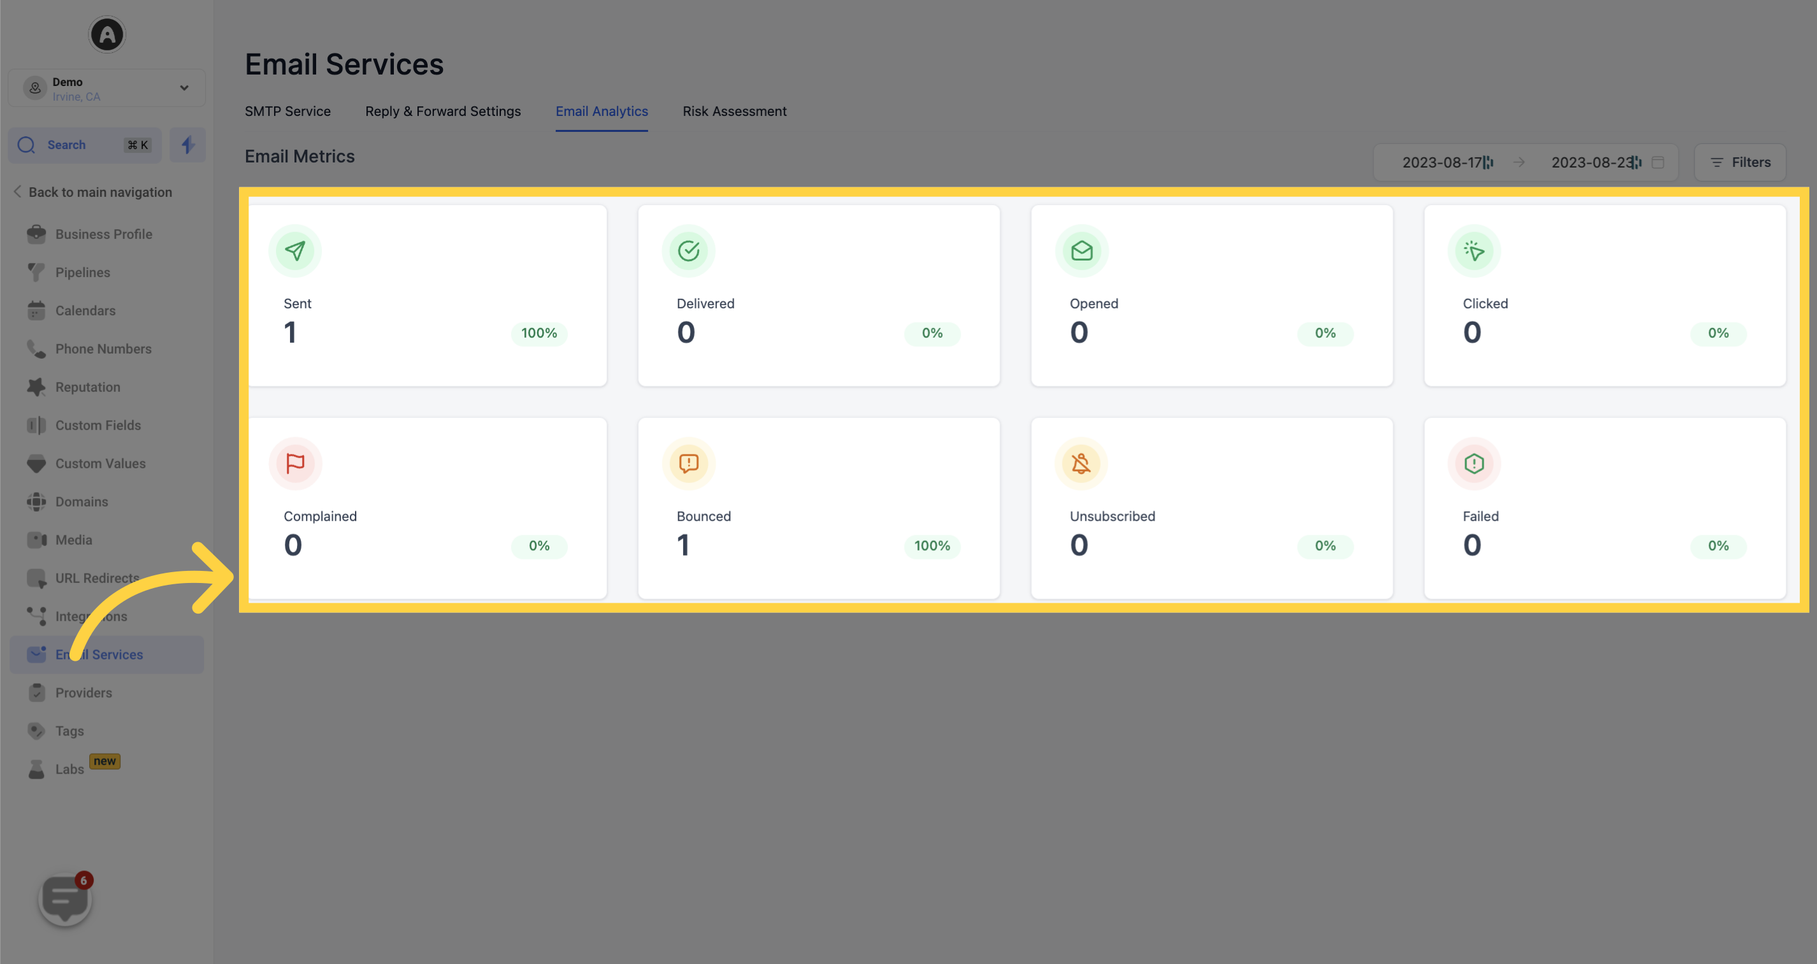Click the Failed alert icon
Image resolution: width=1817 pixels, height=964 pixels.
click(x=1473, y=463)
